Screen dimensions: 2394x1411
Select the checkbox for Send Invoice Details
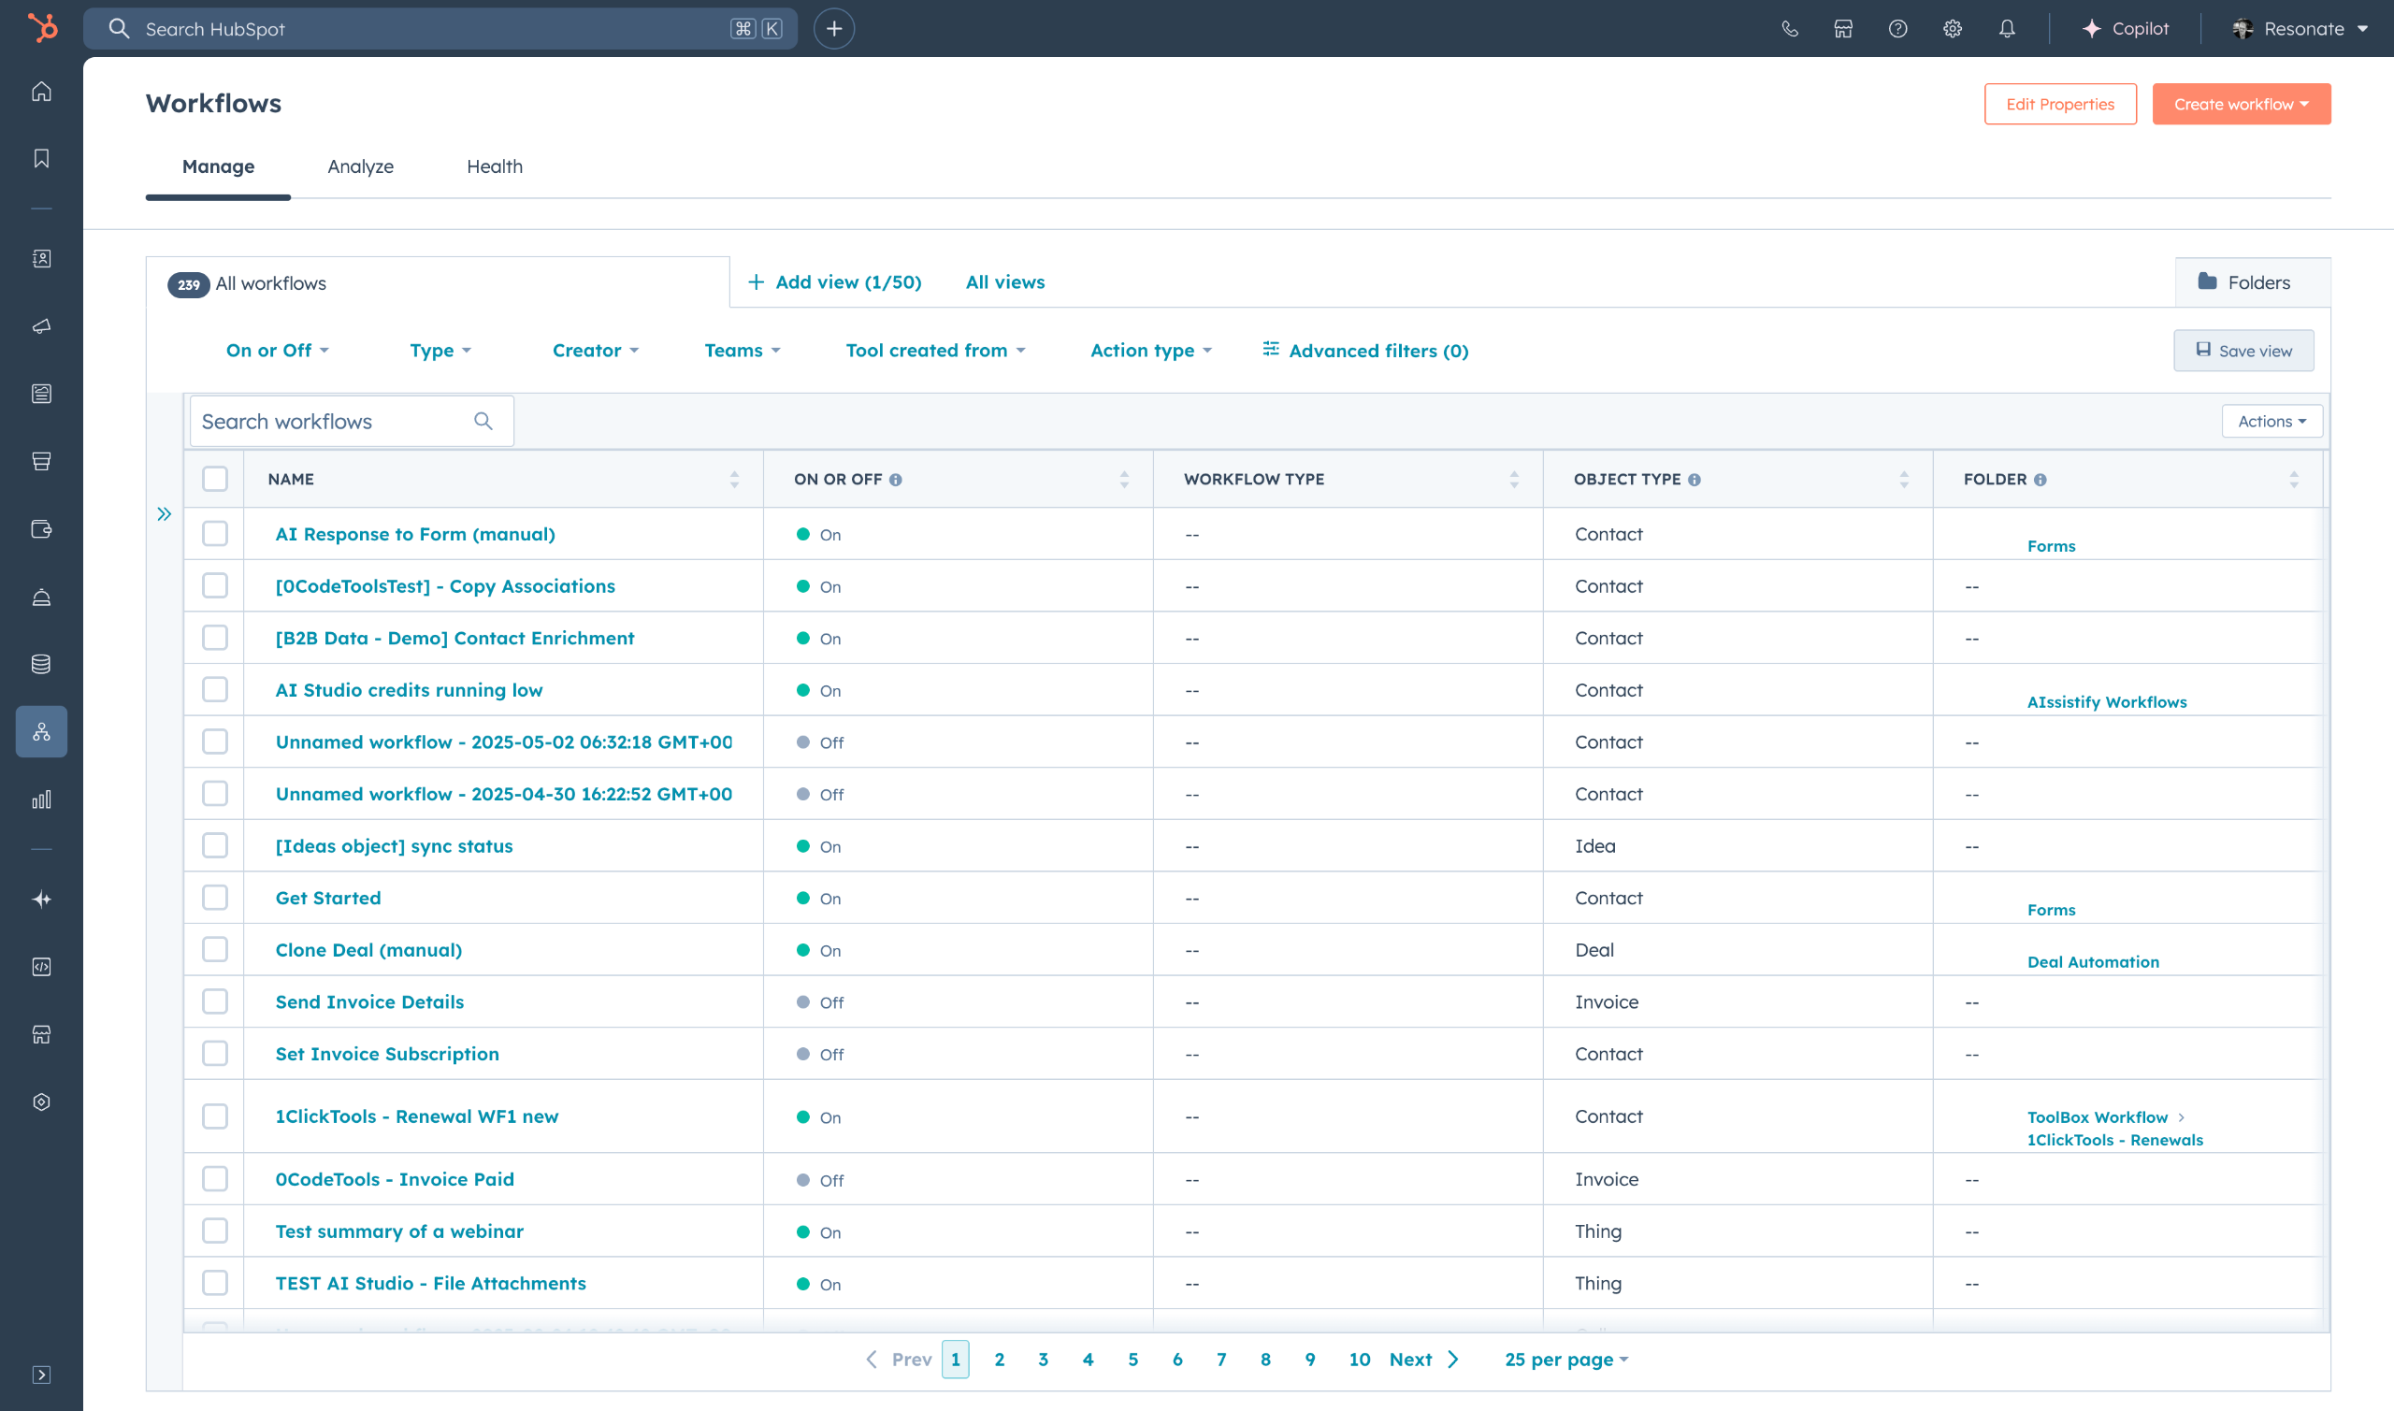215,1001
